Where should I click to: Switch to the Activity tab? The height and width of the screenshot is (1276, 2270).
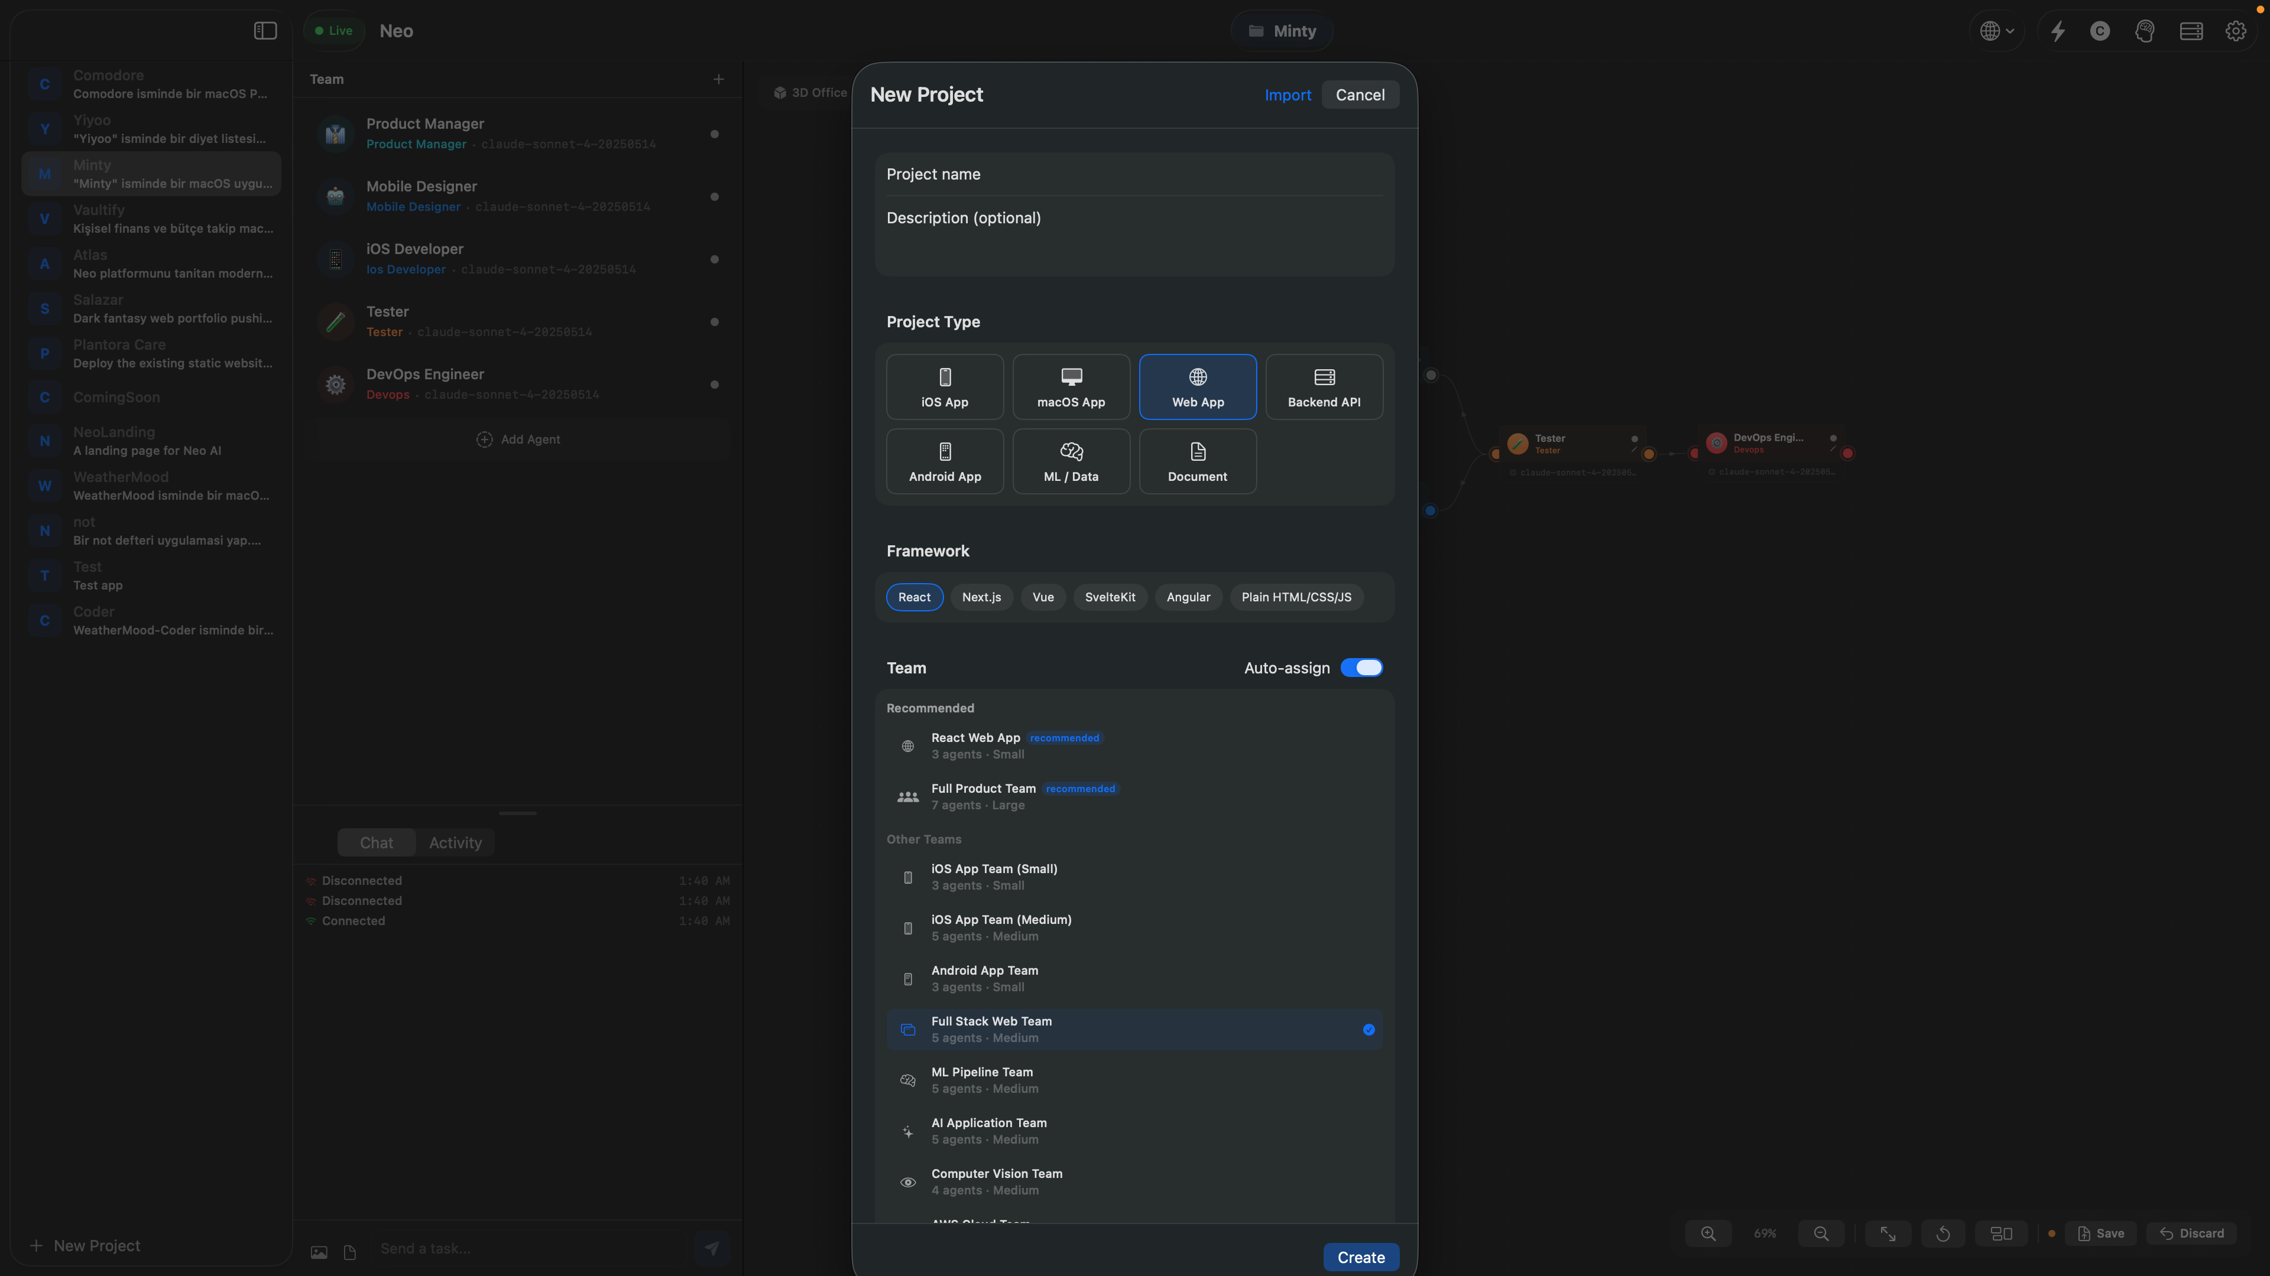click(x=456, y=843)
